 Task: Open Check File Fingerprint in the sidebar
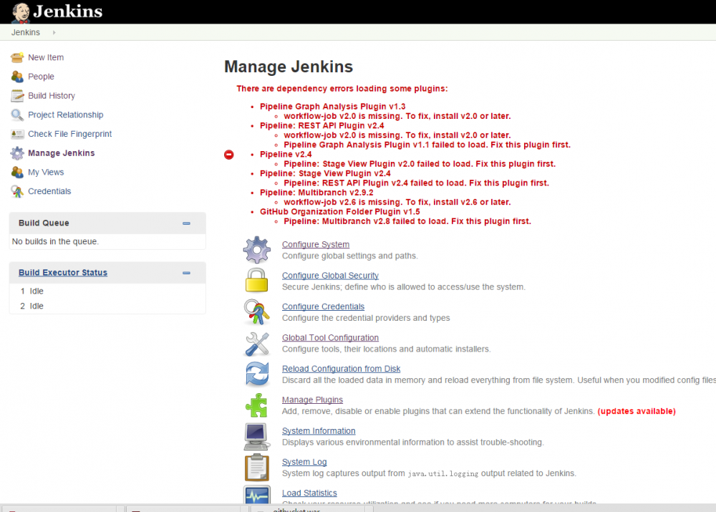click(70, 135)
